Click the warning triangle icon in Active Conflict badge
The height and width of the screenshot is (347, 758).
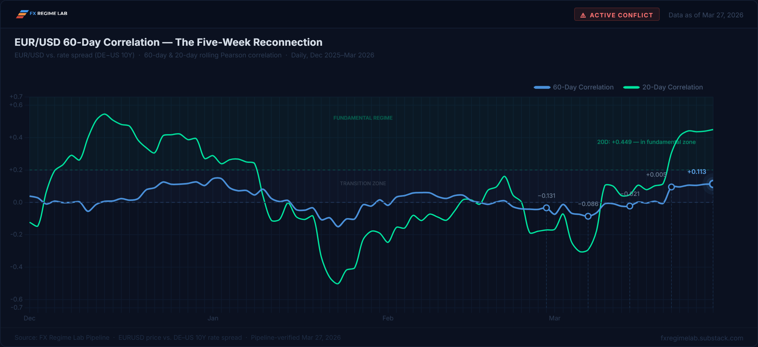click(x=583, y=15)
